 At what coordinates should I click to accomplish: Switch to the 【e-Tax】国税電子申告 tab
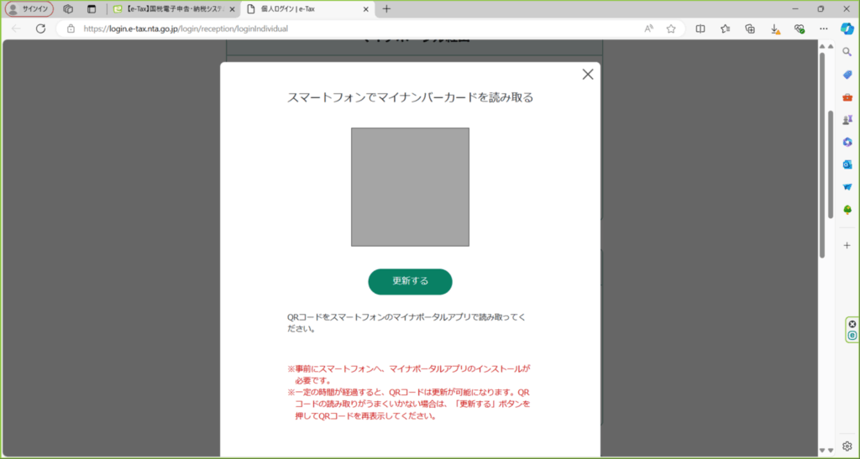point(169,9)
